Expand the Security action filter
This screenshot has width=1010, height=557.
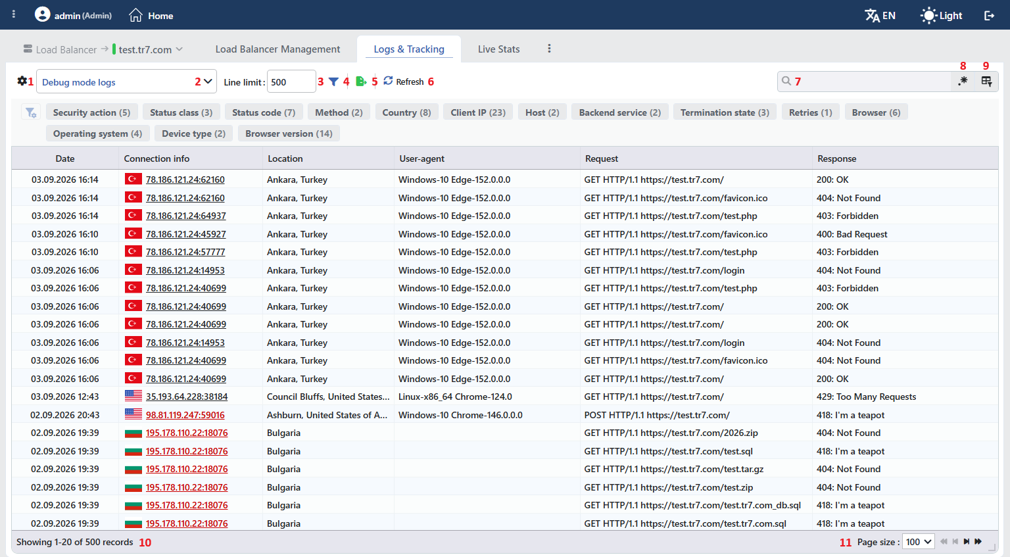pos(92,112)
